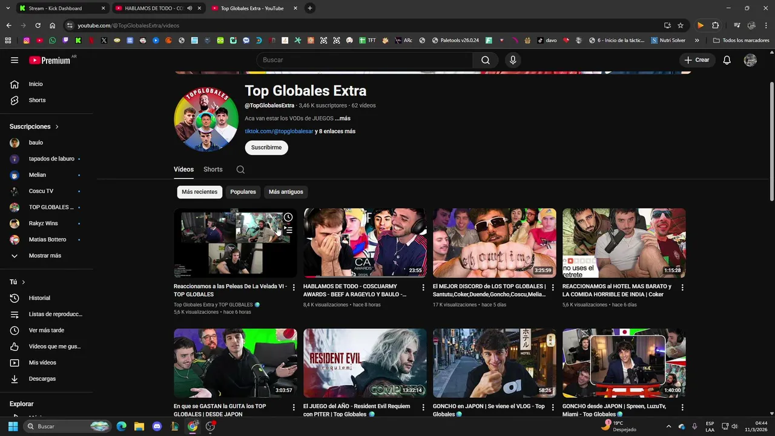Open the YouTube hamburger guide menu
The width and height of the screenshot is (775, 436).
pyautogui.click(x=15, y=60)
